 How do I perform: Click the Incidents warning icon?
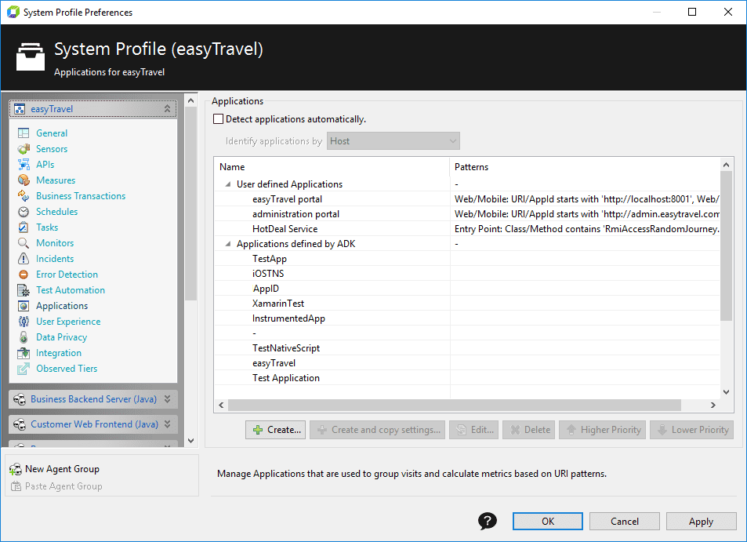24,259
